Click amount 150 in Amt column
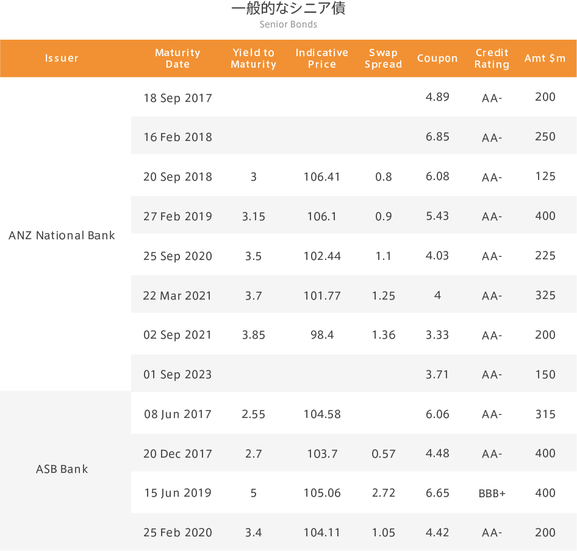Screen dimensions: 577x551 (x=545, y=374)
